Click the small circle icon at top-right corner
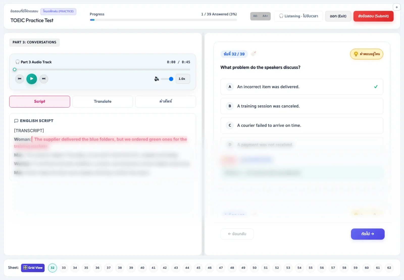The image size is (404, 280). pos(396,7)
